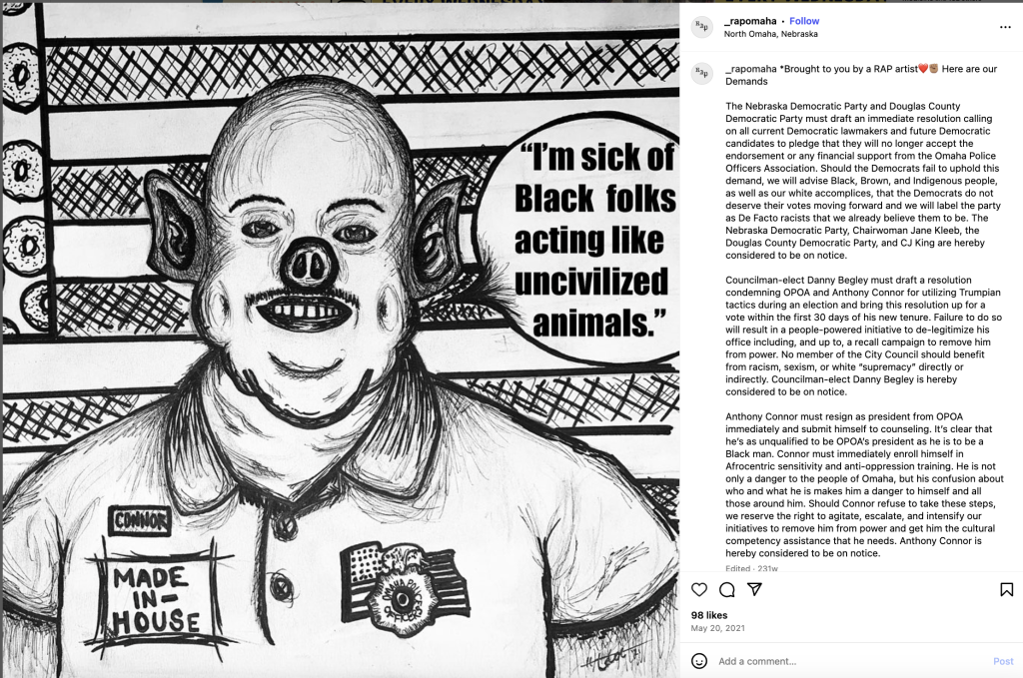This screenshot has width=1023, height=678.
Task: Open the _rapomaha username in the post header
Action: (x=750, y=21)
